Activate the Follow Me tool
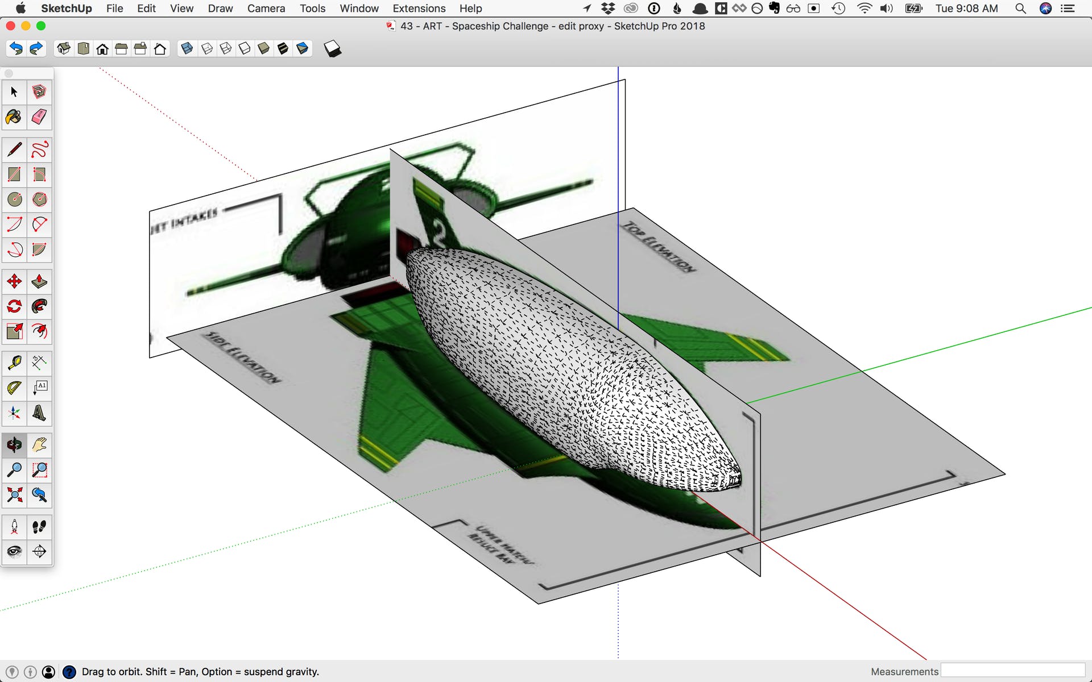This screenshot has height=682, width=1092. [39, 306]
